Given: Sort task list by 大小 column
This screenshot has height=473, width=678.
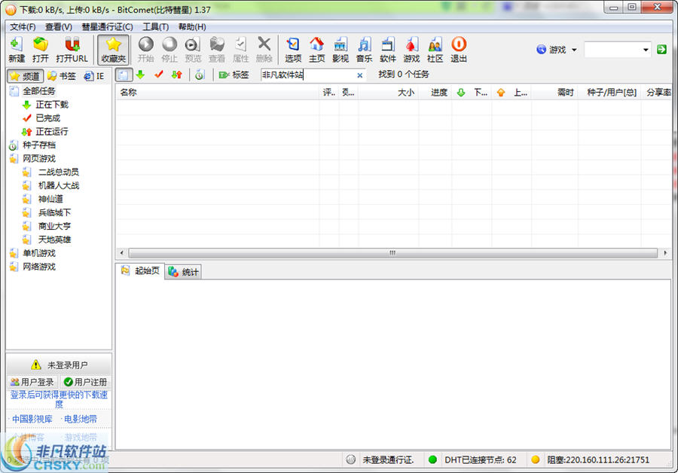Looking at the screenshot, I should [x=388, y=92].
